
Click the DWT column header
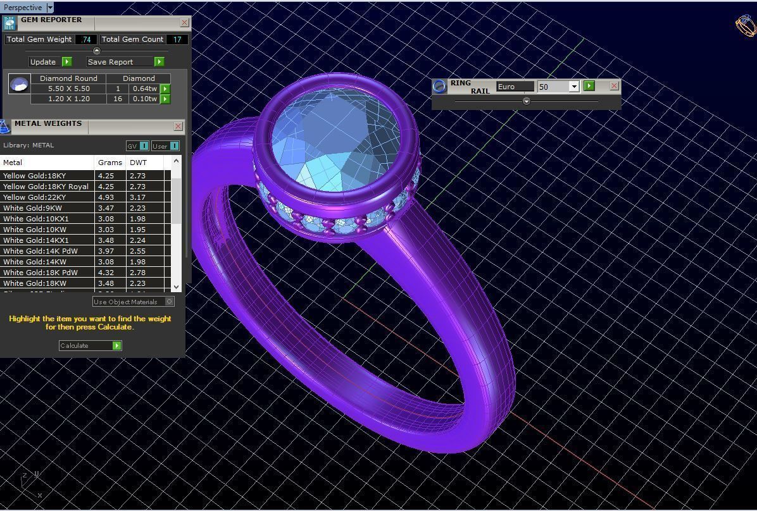tap(145, 163)
